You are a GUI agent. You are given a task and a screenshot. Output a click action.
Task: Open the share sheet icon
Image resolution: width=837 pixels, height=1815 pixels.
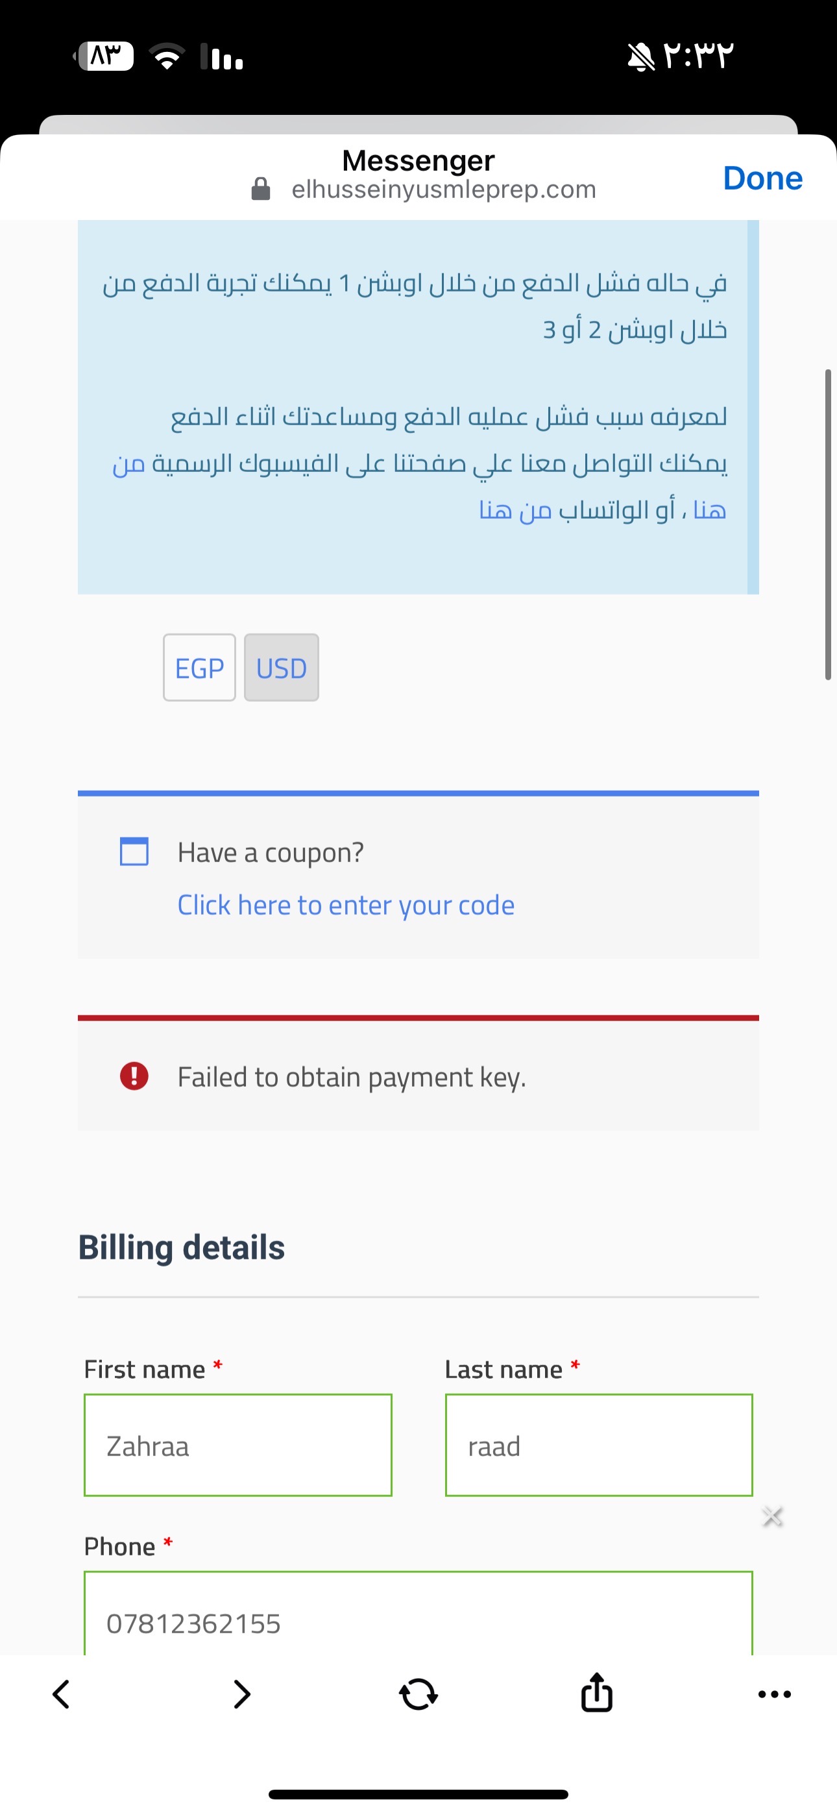[x=596, y=1693]
